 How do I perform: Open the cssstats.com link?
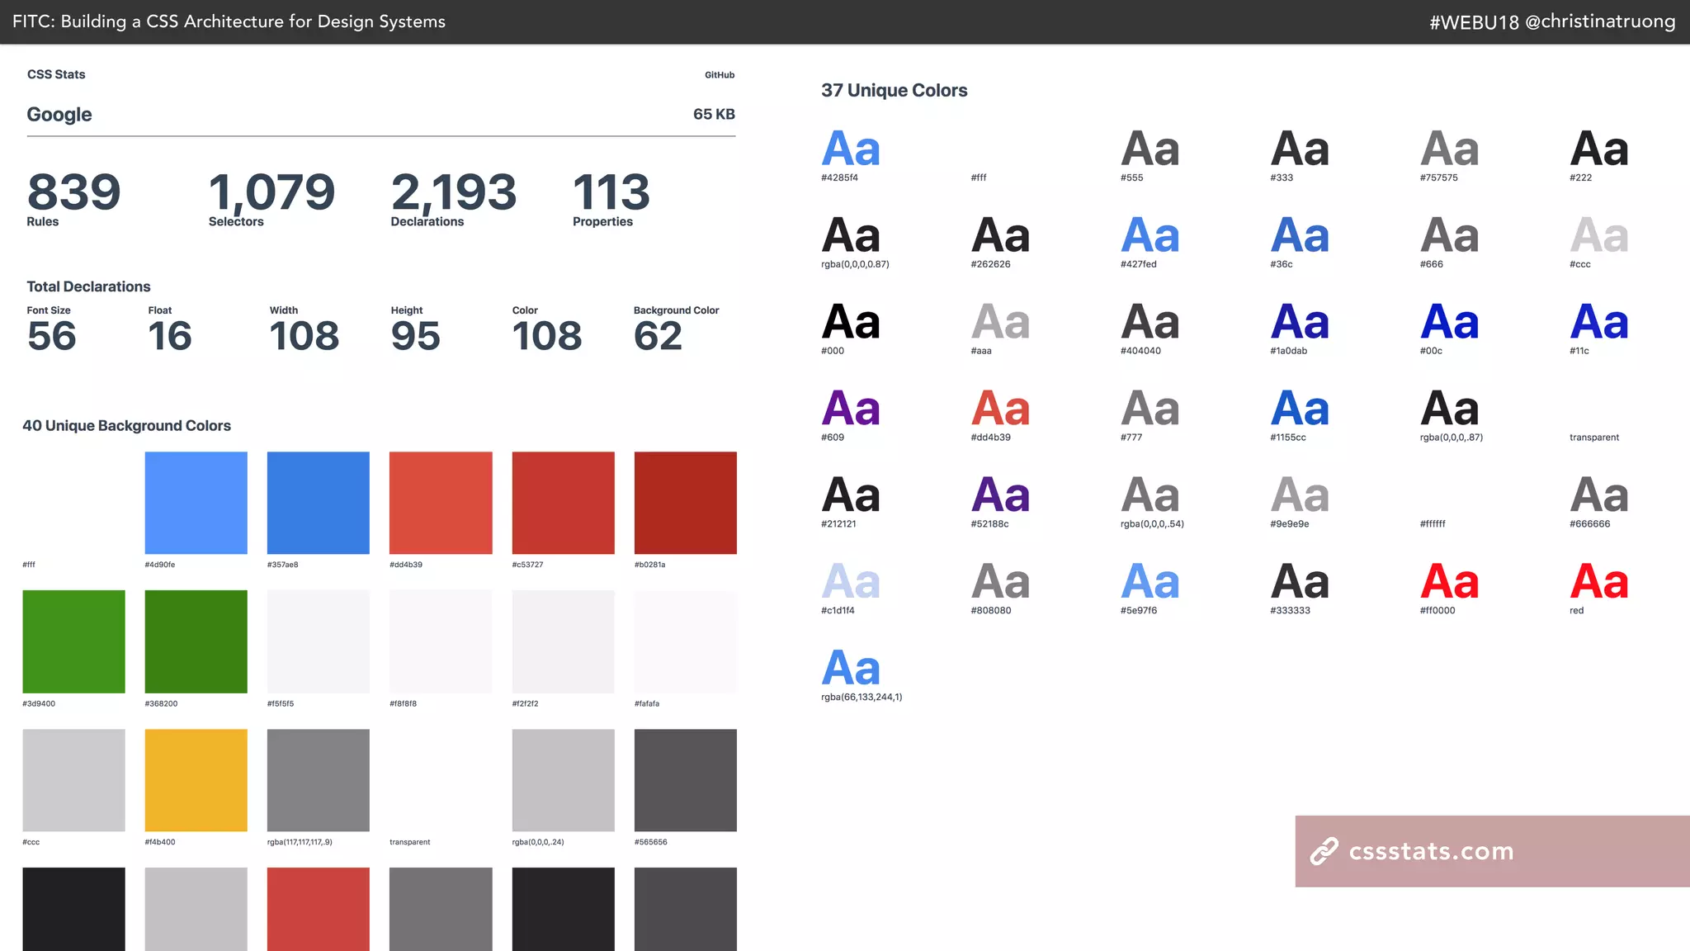tap(1431, 851)
